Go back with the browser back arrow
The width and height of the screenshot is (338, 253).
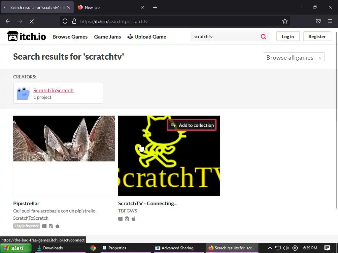8,21
